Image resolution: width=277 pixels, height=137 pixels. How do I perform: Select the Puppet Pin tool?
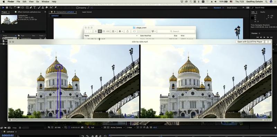[56, 8]
